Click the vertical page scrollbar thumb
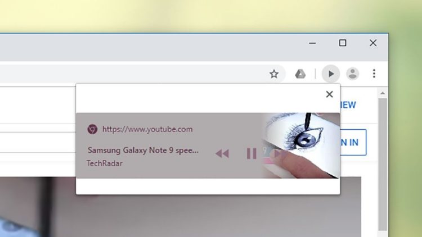Image resolution: width=422 pixels, height=237 pixels. [x=383, y=164]
